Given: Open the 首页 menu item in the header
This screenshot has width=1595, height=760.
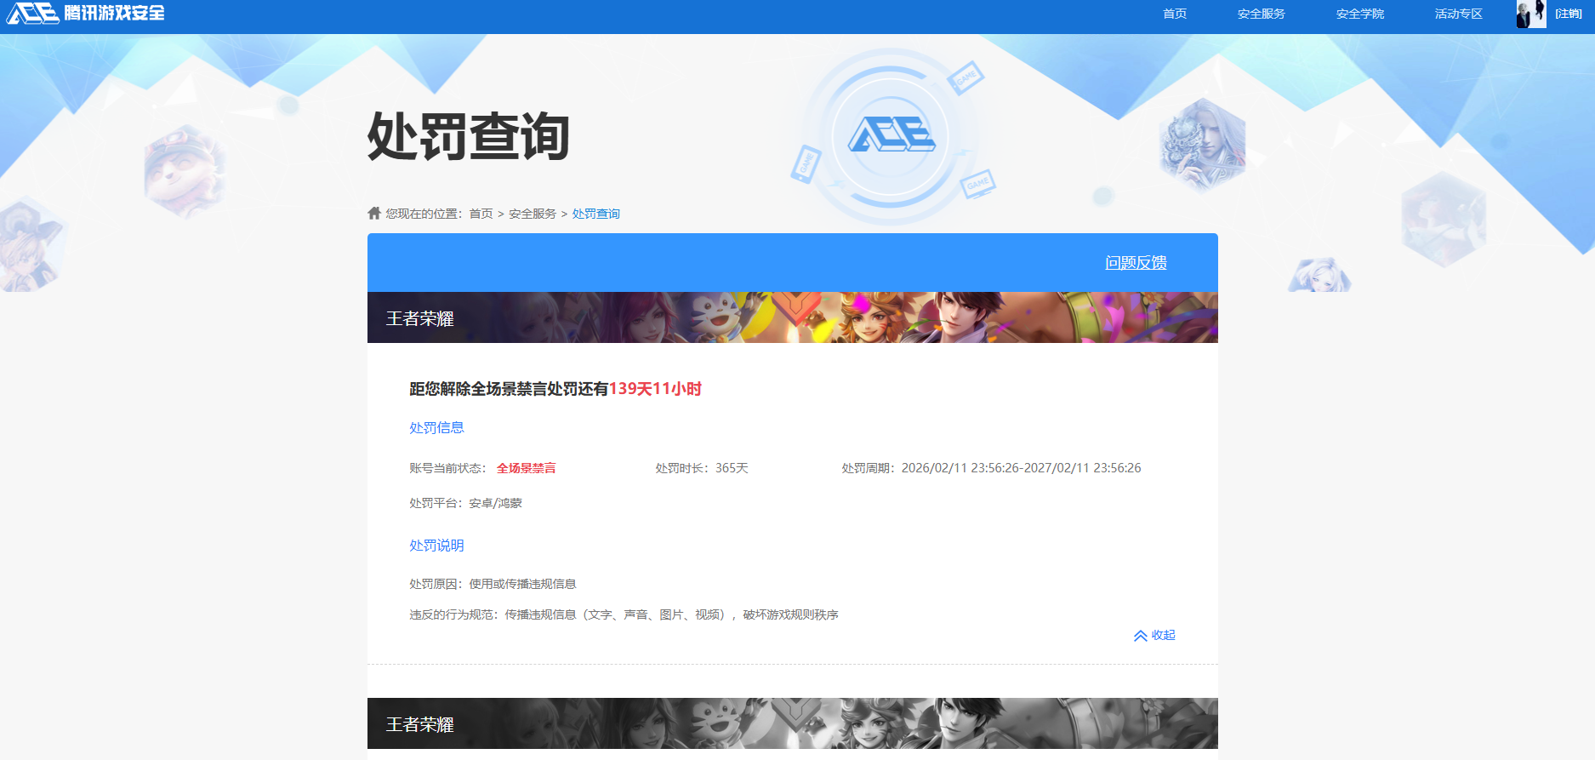Looking at the screenshot, I should point(1175,14).
